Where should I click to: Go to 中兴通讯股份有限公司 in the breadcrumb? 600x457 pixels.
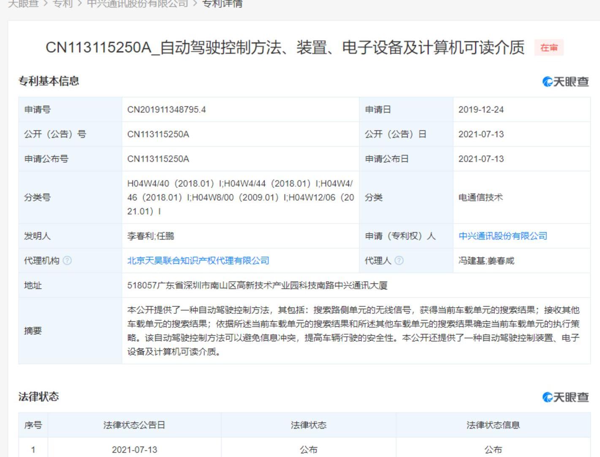click(x=137, y=4)
